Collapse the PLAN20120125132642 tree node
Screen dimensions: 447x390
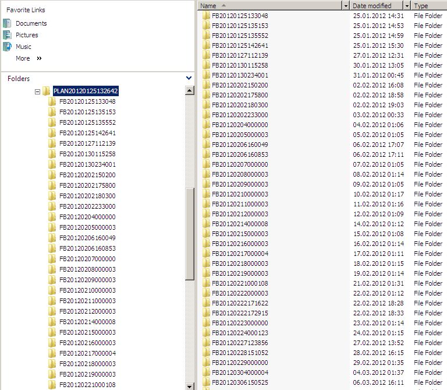tap(37, 92)
